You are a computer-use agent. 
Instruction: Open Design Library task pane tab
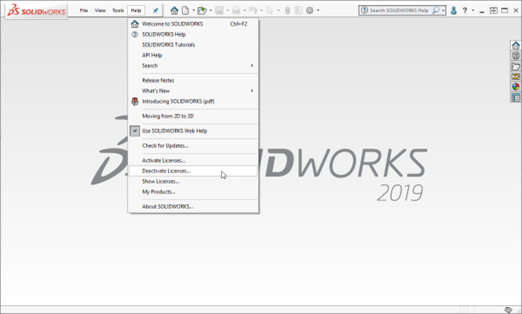(x=516, y=56)
